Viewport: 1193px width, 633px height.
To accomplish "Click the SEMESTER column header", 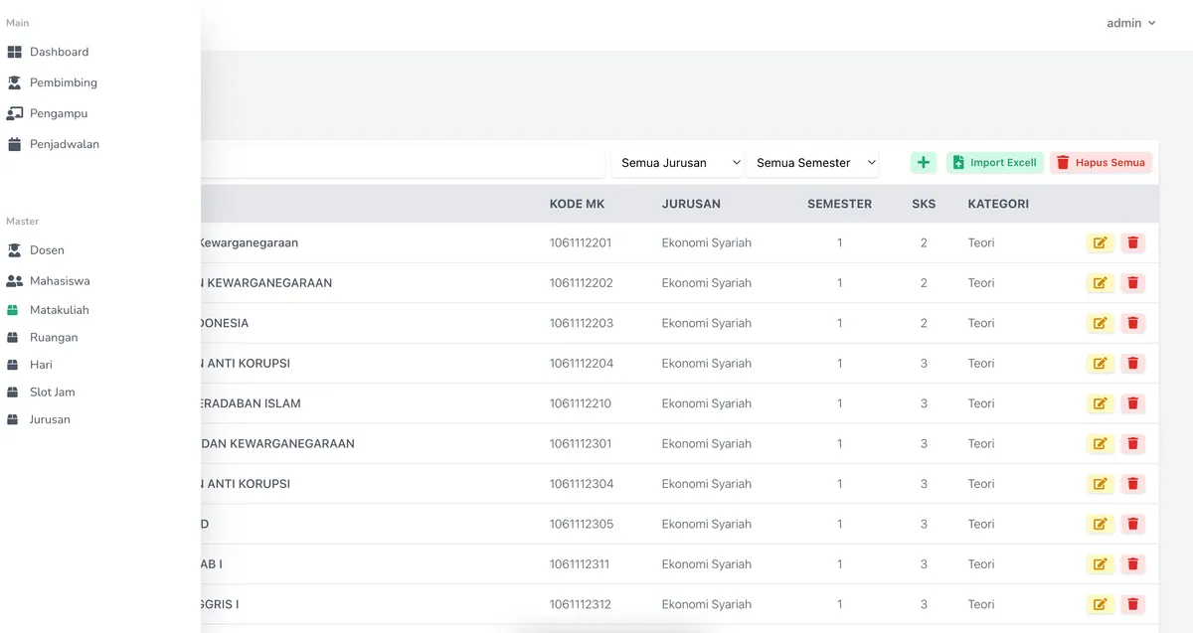I will [x=839, y=204].
